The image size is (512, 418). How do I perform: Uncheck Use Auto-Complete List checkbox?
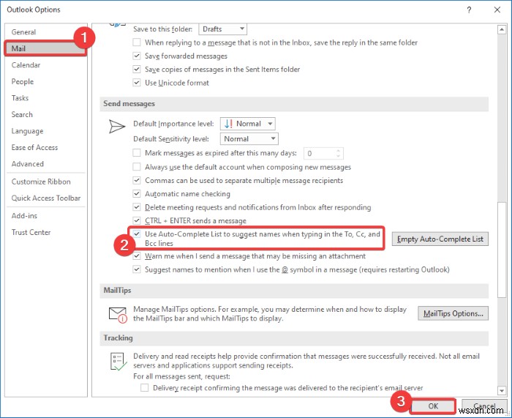[137, 234]
